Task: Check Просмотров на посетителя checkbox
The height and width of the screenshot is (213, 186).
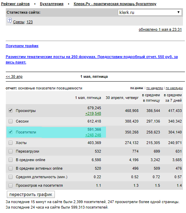Action: click(x=11, y=185)
